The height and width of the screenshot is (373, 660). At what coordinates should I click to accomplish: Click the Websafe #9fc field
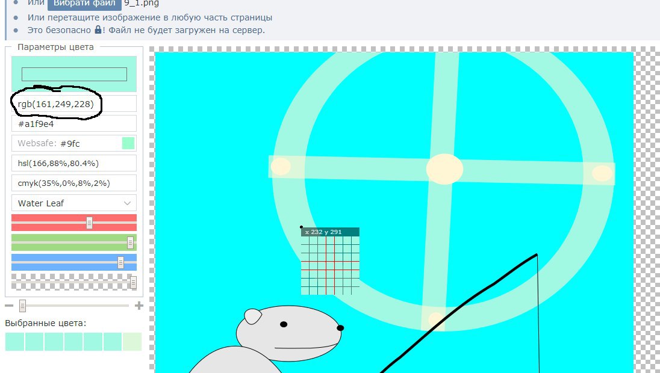click(74, 143)
